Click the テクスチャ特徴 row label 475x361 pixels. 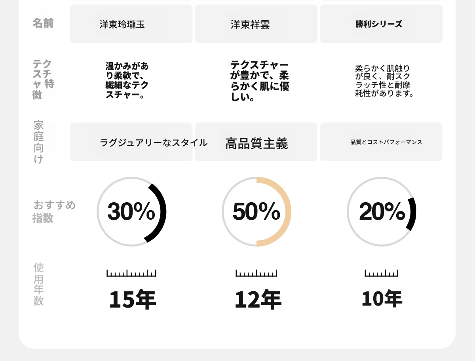point(43,79)
